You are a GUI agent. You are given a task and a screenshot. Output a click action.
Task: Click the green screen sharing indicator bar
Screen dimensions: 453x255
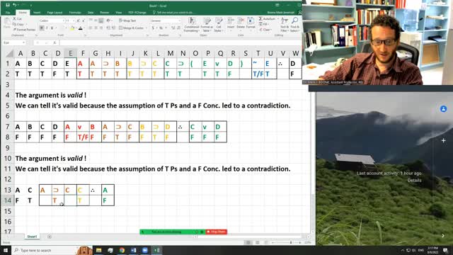coord(173,232)
